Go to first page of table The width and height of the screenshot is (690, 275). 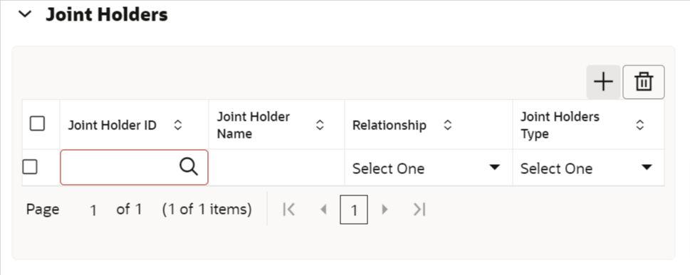coord(288,210)
